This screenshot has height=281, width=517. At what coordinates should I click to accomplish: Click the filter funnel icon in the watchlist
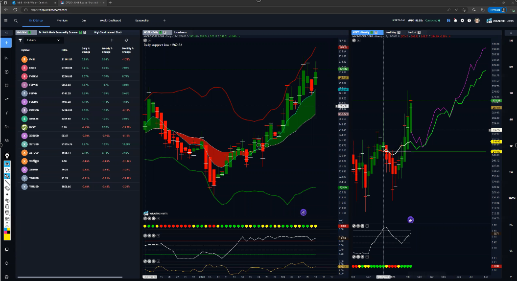20,40
